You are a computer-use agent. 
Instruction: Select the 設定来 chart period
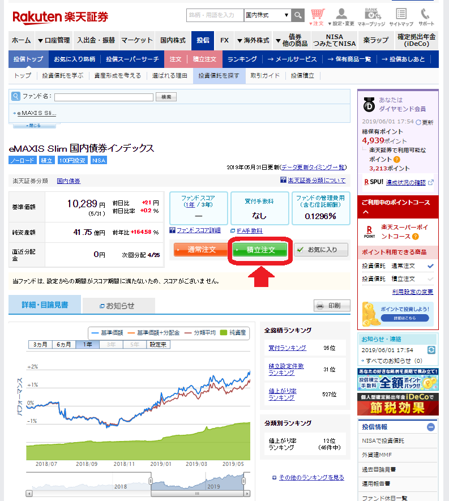(x=158, y=344)
